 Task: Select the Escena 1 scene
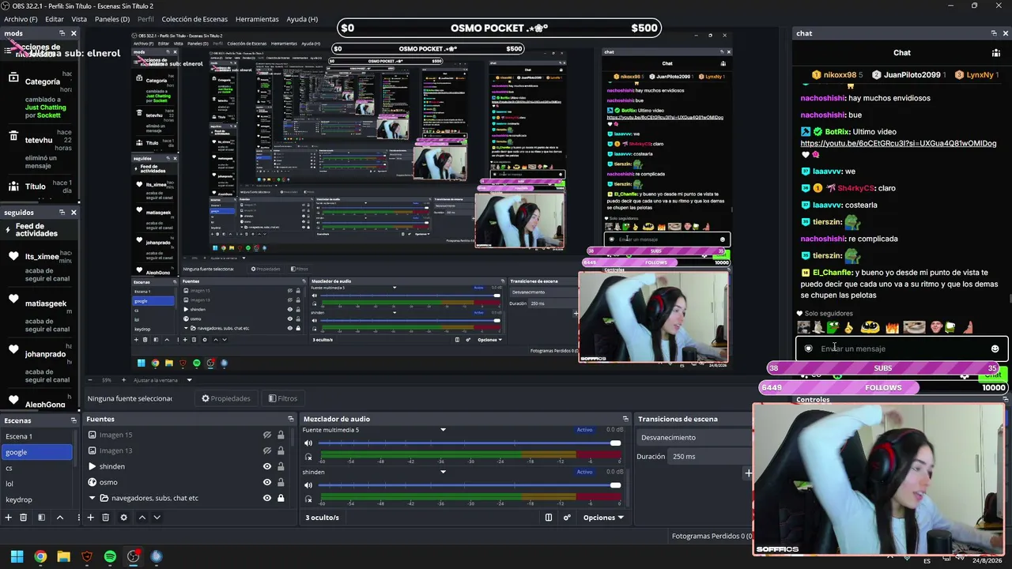click(x=36, y=436)
